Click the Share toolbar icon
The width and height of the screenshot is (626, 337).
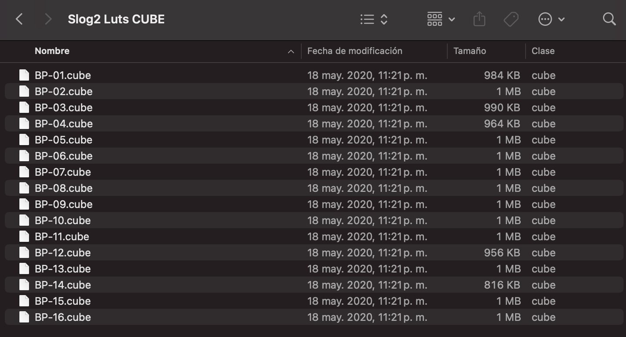(479, 19)
